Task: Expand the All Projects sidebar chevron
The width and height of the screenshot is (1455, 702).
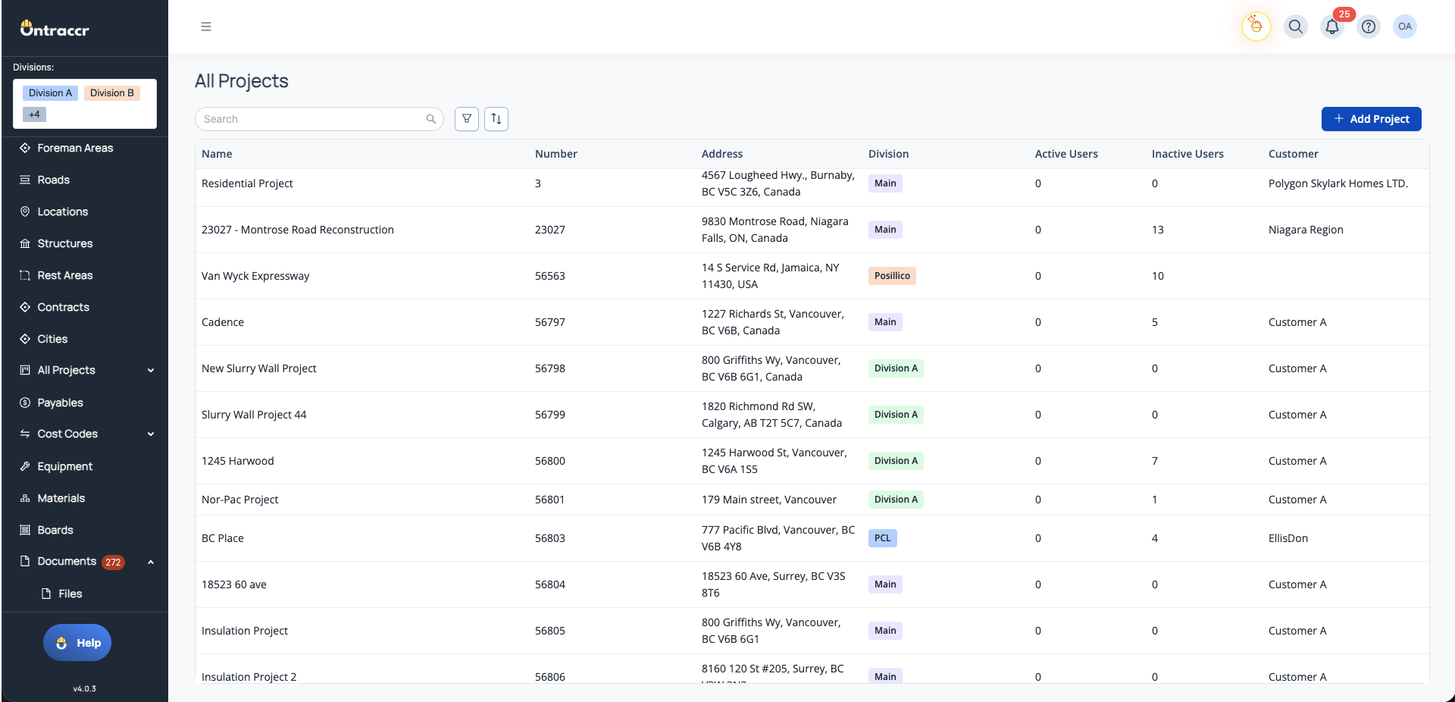Action: pyautogui.click(x=151, y=371)
